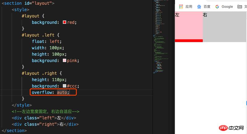Click the Baidu paw bookmark icon
The height and width of the screenshot is (134, 247).
pyautogui.click(x=199, y=6)
